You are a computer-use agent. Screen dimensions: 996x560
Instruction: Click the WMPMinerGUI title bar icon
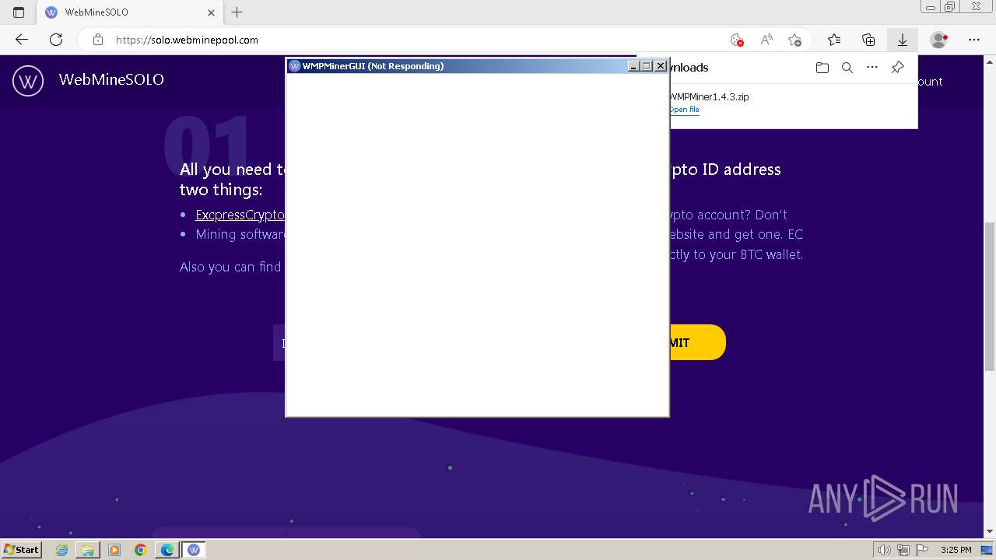[295, 66]
